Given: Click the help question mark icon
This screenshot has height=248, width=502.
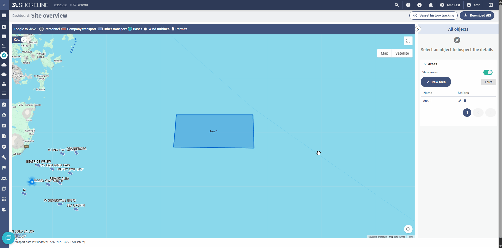Looking at the screenshot, I should pyautogui.click(x=408, y=5).
